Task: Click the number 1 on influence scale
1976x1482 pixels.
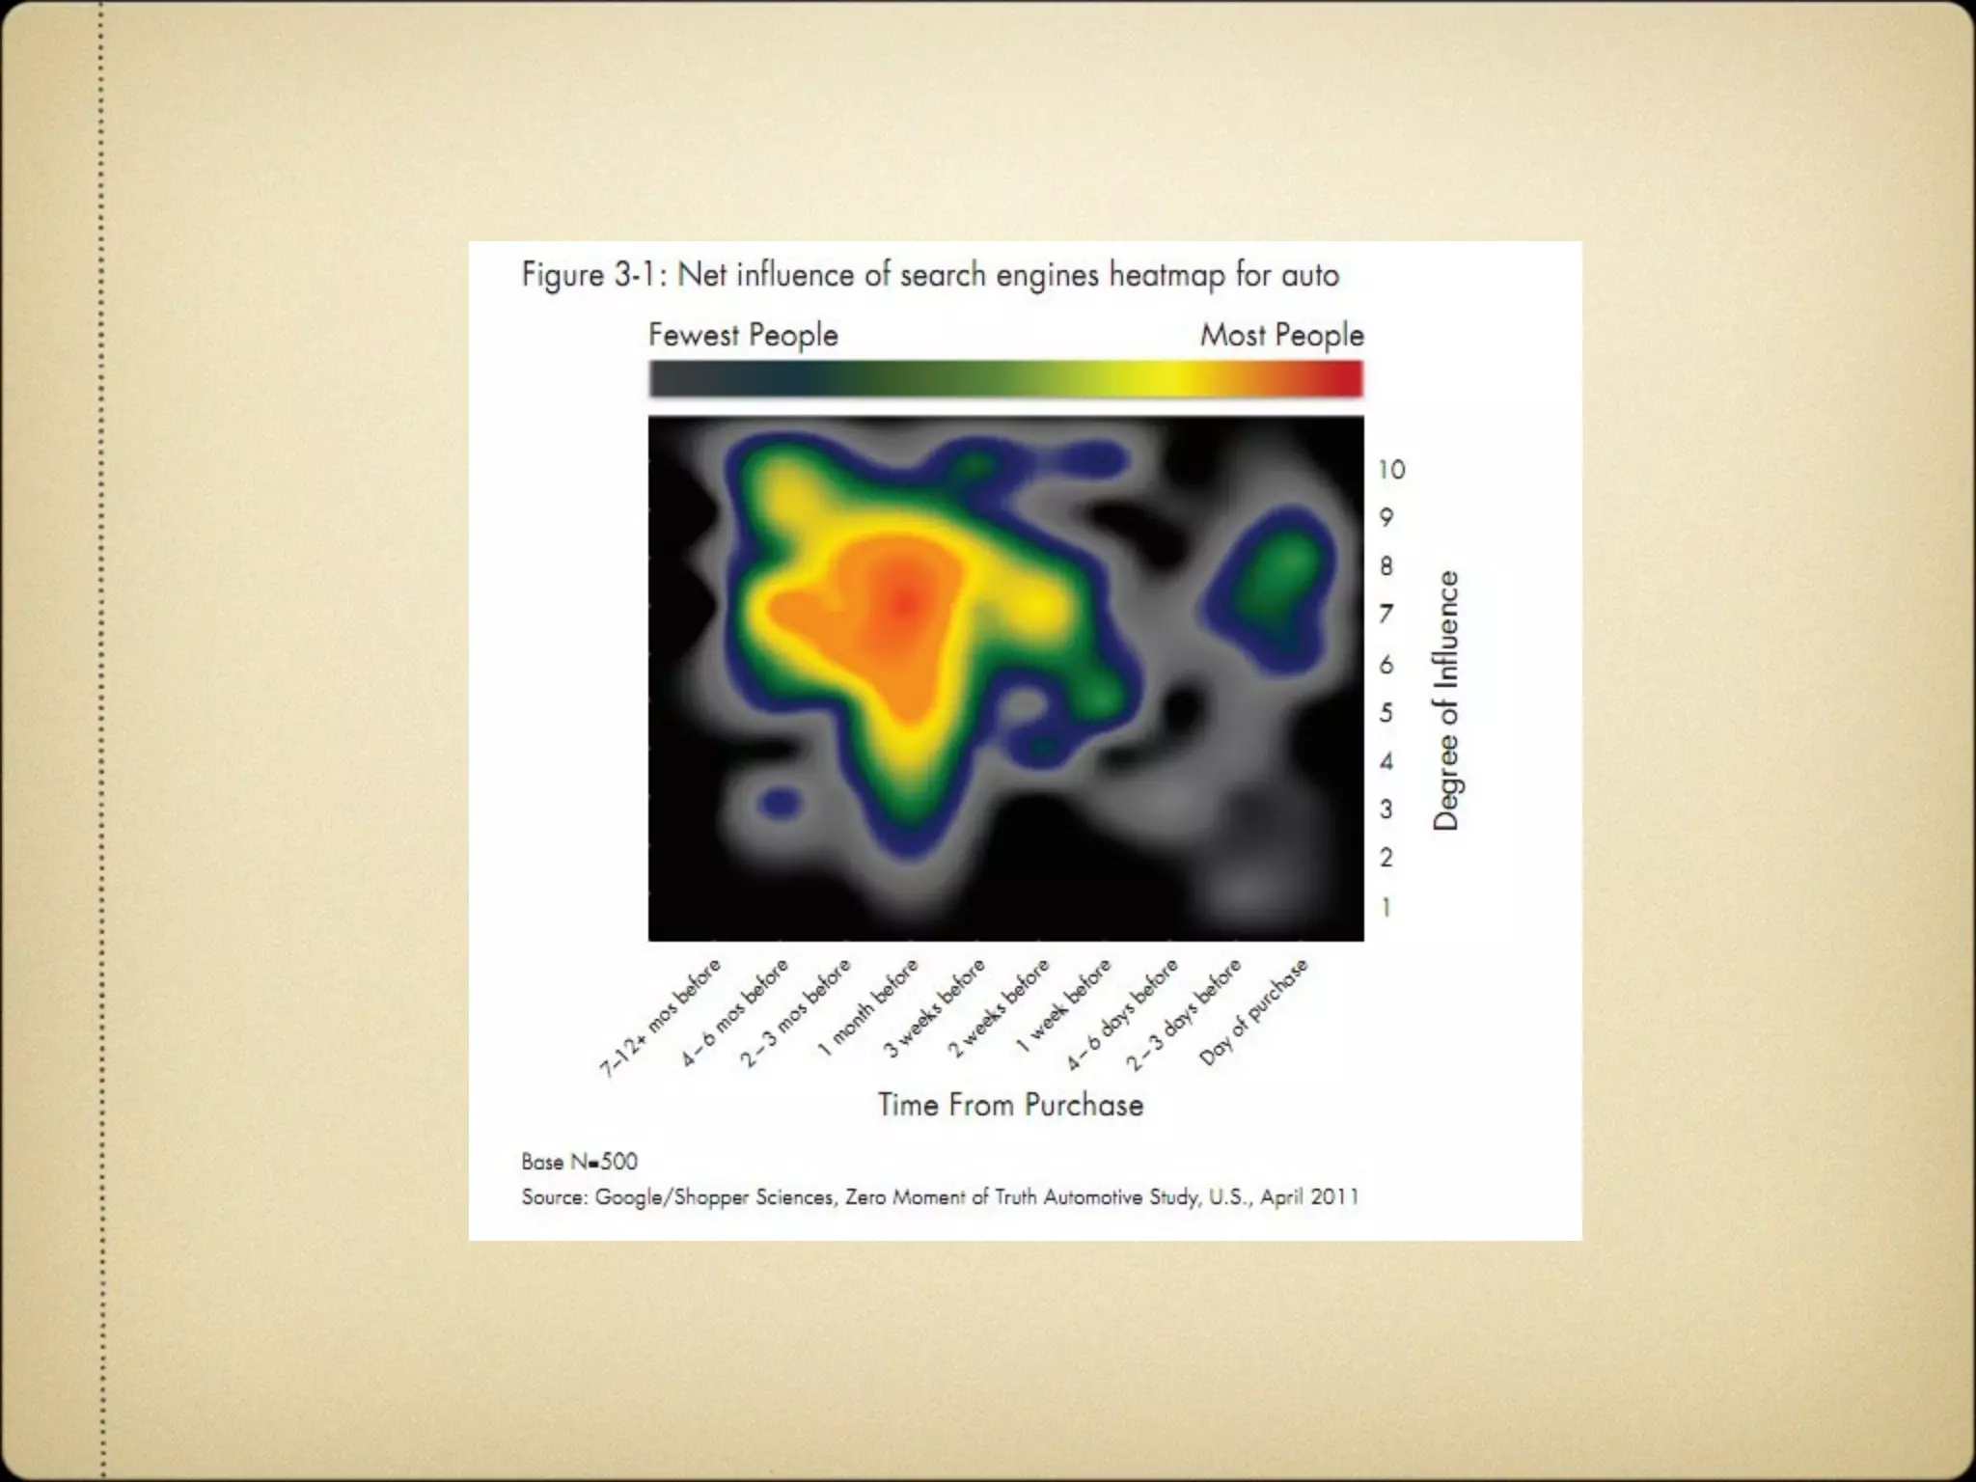Action: [x=1386, y=907]
